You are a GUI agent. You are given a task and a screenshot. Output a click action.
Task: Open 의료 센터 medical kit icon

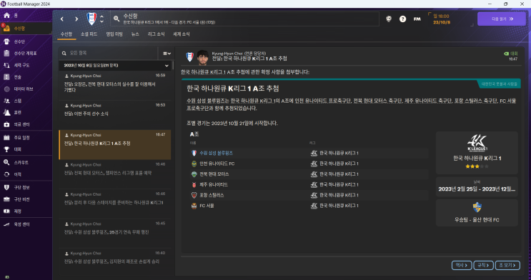click(x=6, y=124)
